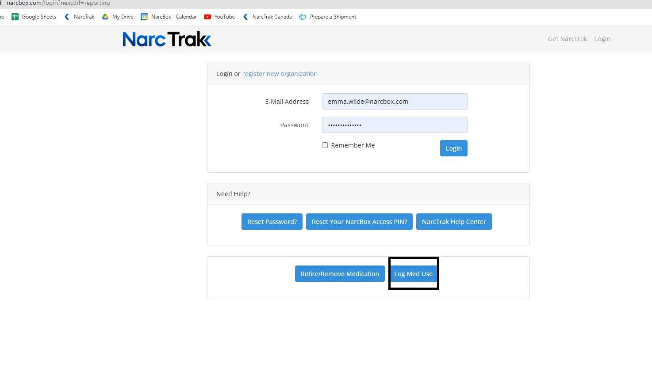This screenshot has height=383, width=652.
Task: Open the Prepare a Shipment bookmark
Action: (x=328, y=17)
